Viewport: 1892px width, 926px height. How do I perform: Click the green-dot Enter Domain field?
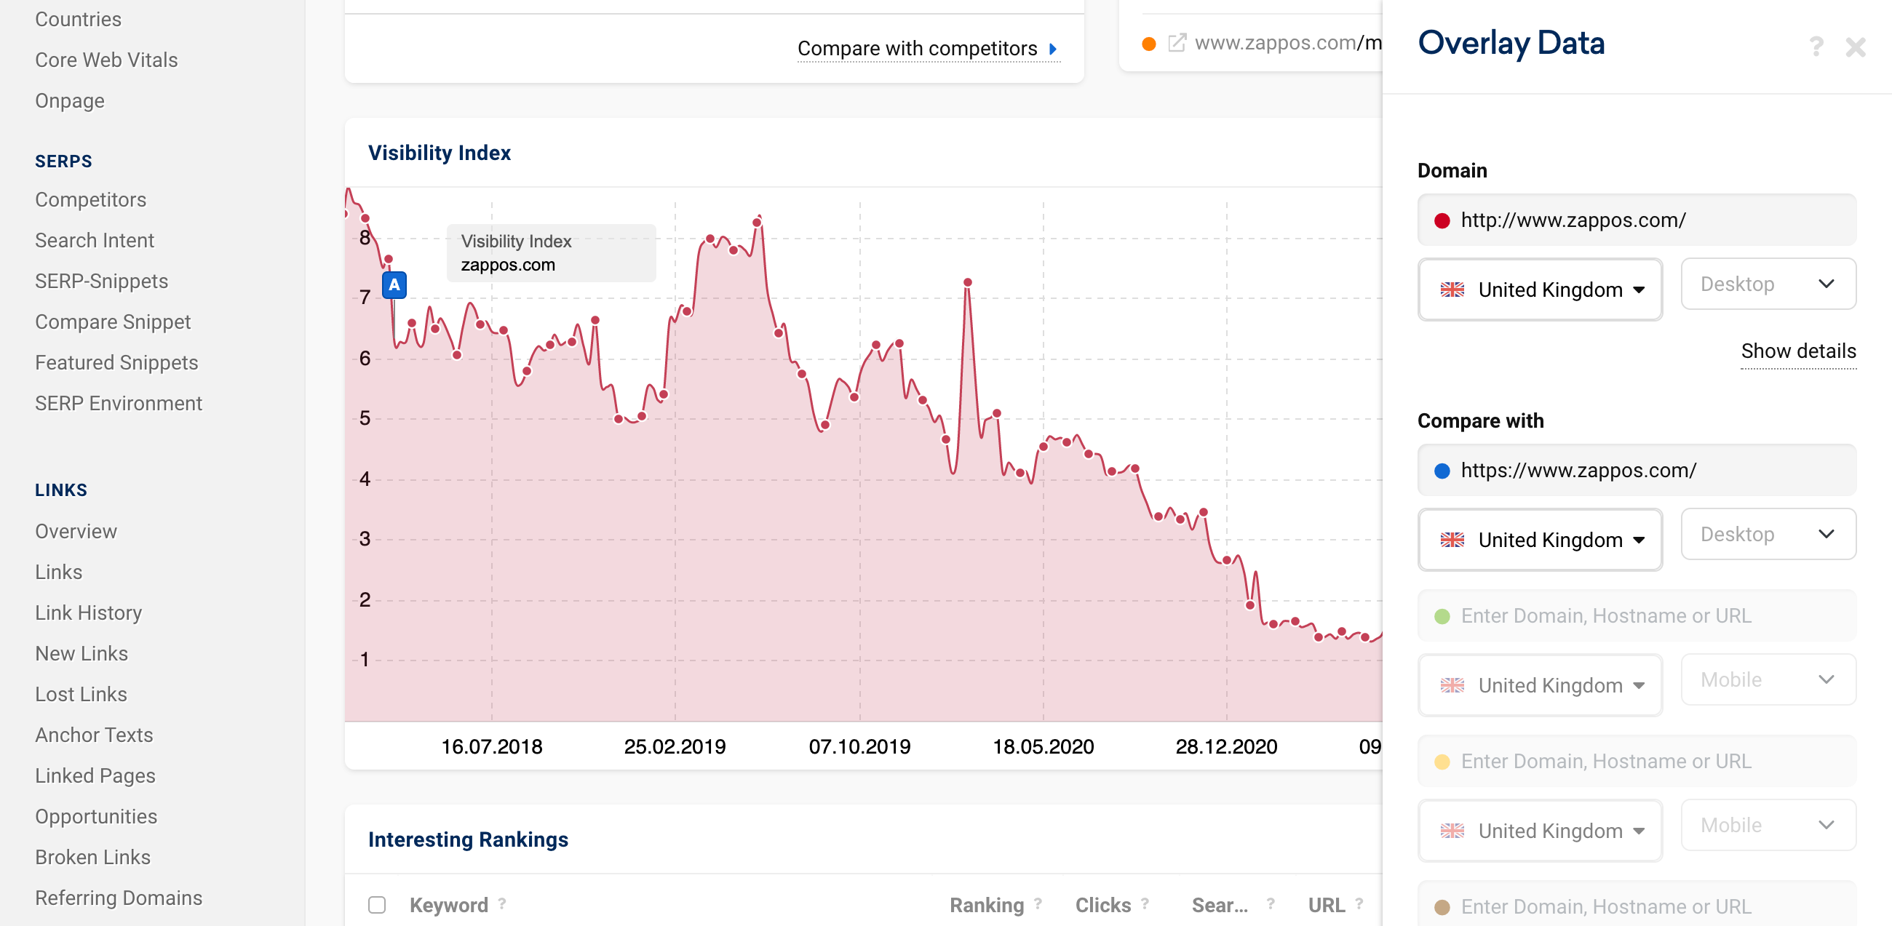coord(1637,616)
